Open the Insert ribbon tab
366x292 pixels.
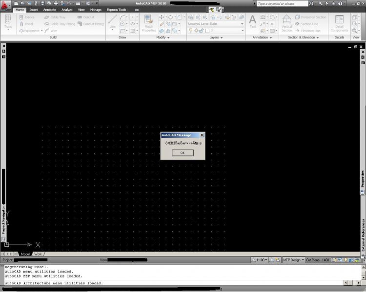[34, 10]
